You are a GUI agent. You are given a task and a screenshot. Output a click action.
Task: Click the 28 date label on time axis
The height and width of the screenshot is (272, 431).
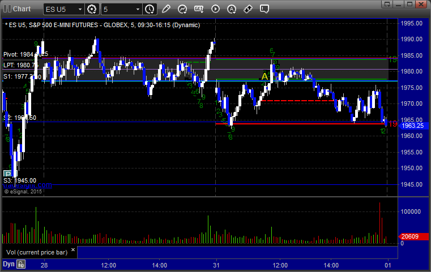44,265
